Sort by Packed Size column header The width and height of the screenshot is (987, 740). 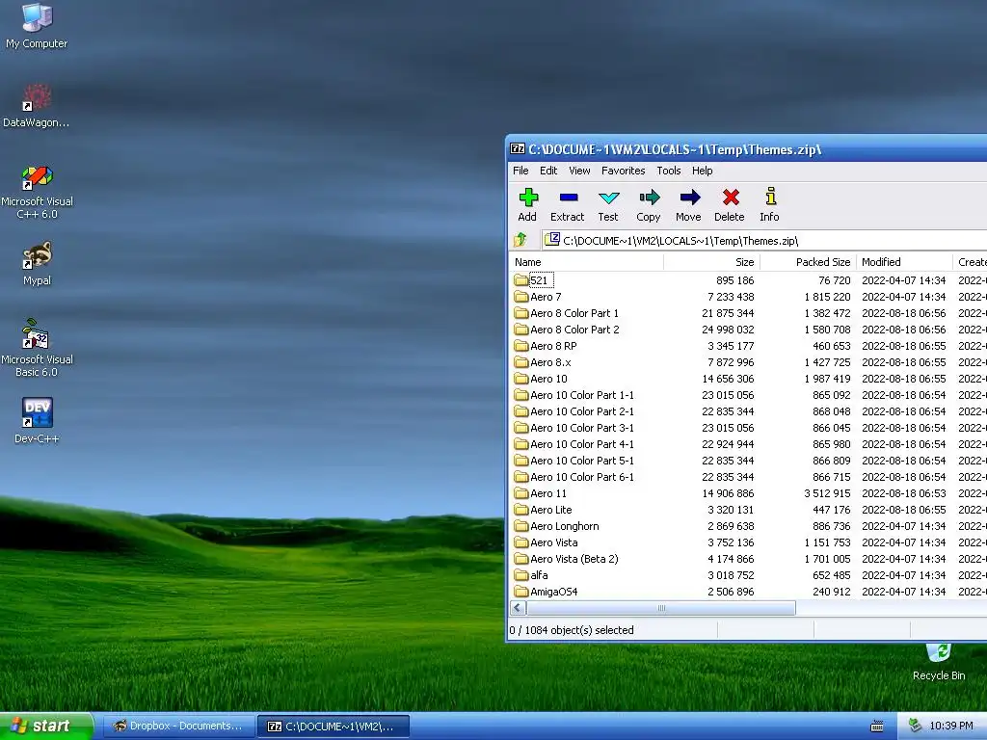809,262
